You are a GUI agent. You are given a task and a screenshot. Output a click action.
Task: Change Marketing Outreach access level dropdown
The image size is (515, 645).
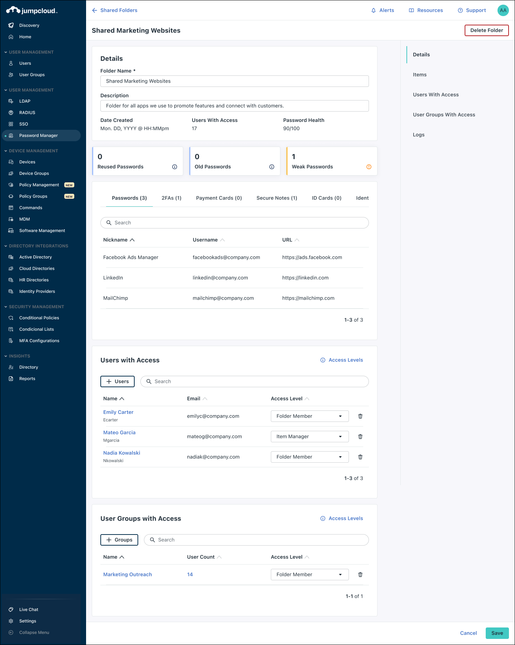pyautogui.click(x=309, y=575)
